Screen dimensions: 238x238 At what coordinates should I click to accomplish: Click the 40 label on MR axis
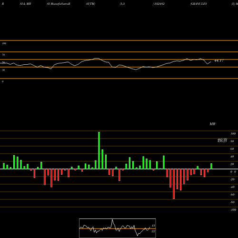(x=232, y=157)
